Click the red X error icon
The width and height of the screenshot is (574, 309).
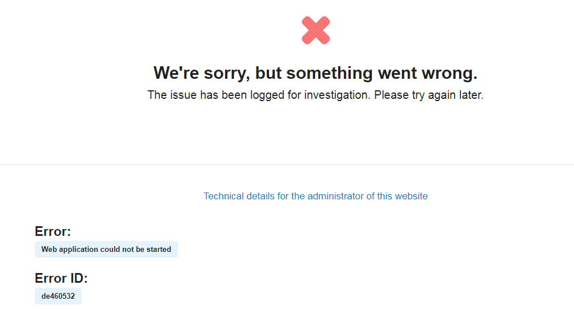[x=315, y=30]
